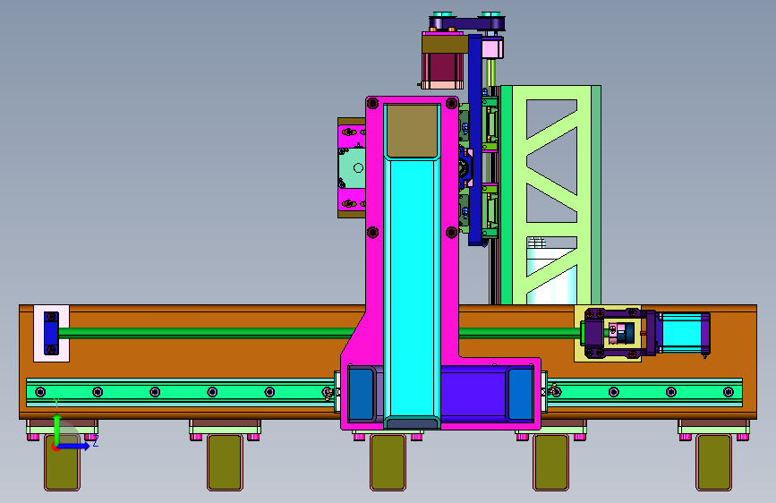
Task: Select the cyan vertical column tube
Action: coord(413,287)
